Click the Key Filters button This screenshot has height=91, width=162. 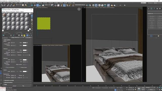point(151,90)
